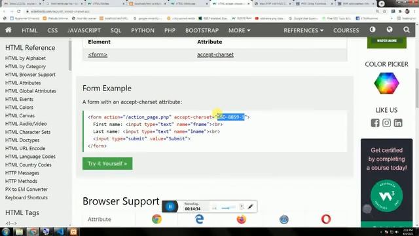Open HTML by Alphabet sidebar link
Screen dimensions: 419x236
click(26, 58)
